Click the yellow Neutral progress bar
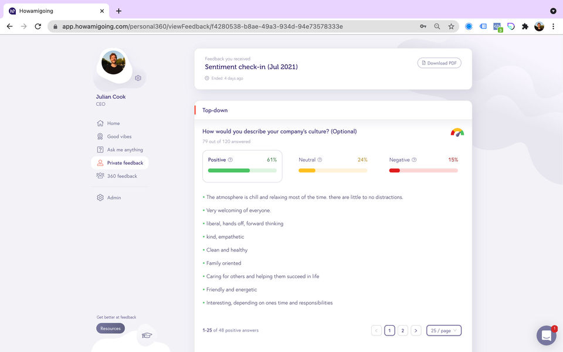 (333, 171)
